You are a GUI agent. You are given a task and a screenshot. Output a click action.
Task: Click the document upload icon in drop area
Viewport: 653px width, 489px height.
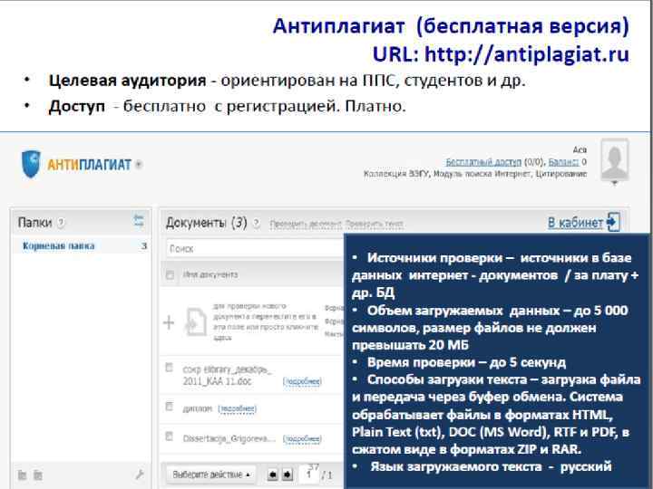tap(195, 321)
